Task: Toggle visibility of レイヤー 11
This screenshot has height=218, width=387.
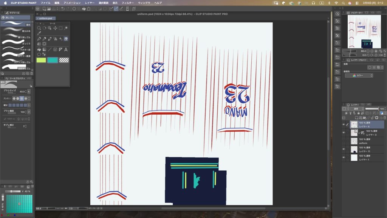Action: (344, 149)
